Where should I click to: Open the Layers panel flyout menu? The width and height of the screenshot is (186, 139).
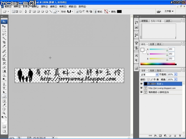tap(183, 71)
